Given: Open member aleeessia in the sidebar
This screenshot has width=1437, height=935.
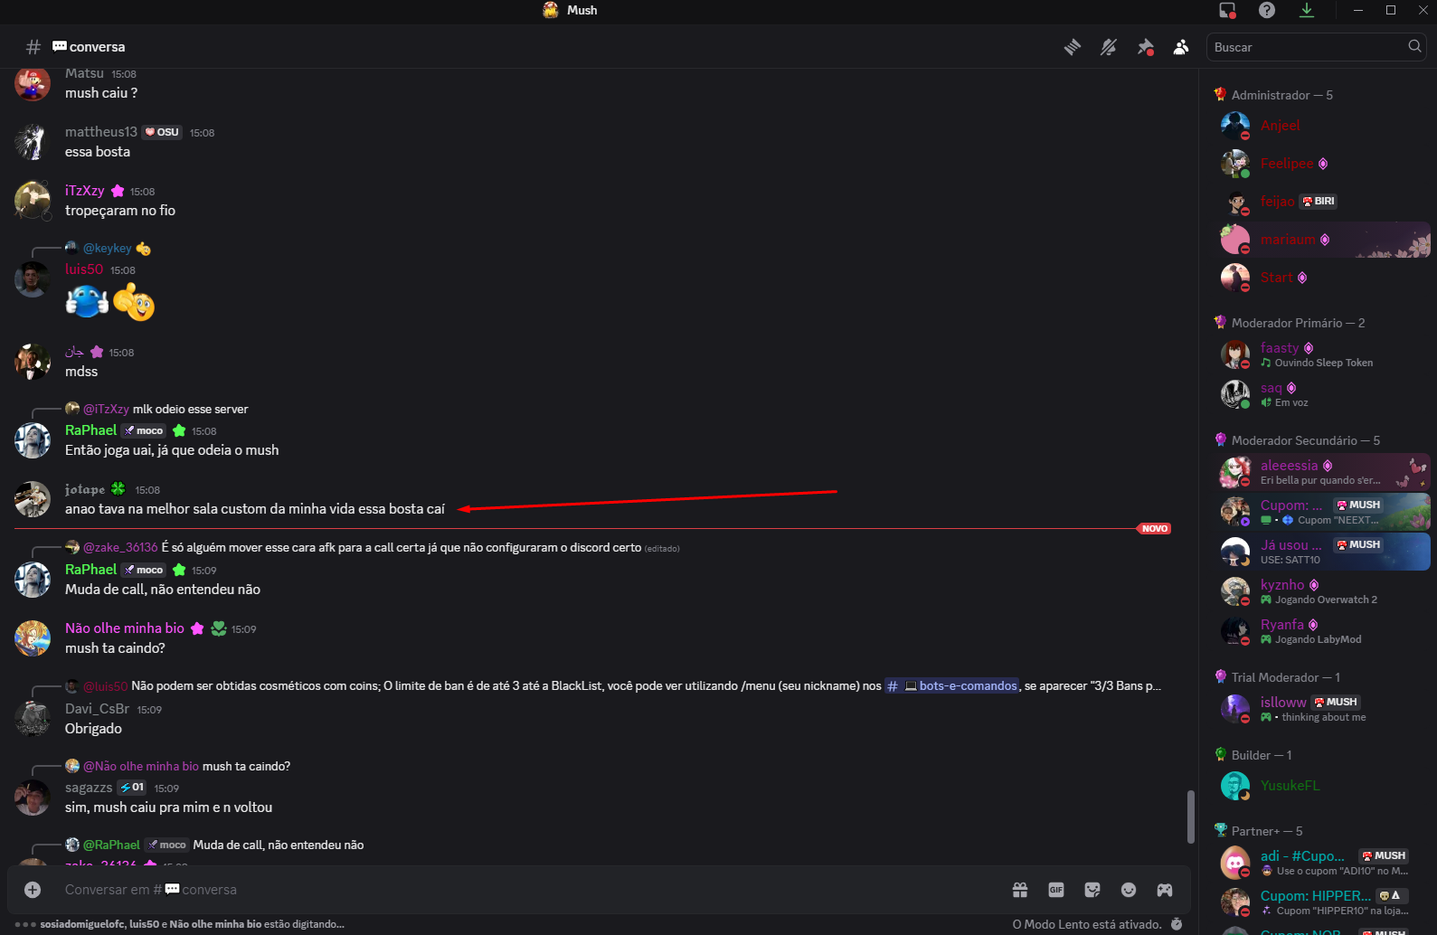Looking at the screenshot, I should coord(1324,472).
